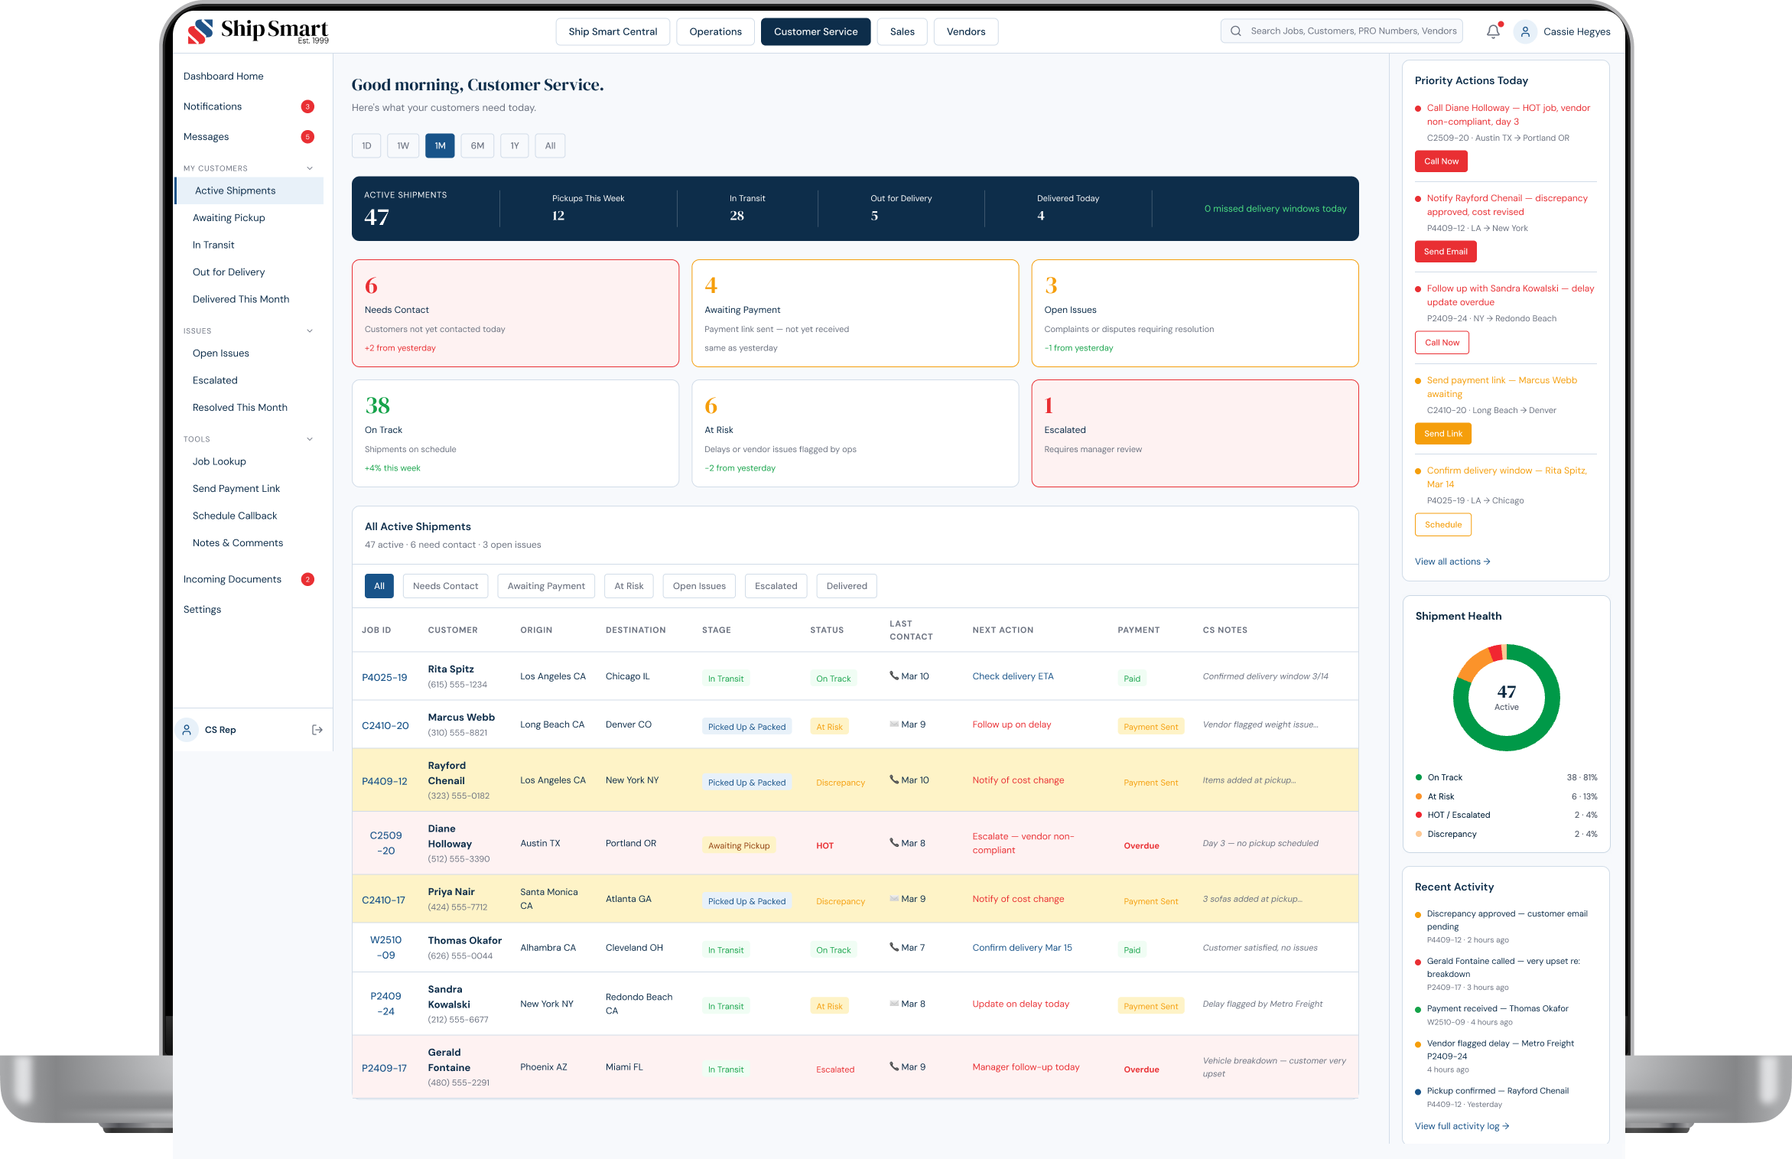1792x1159 pixels.
Task: Click the Ship Smart logo
Action: point(258,31)
